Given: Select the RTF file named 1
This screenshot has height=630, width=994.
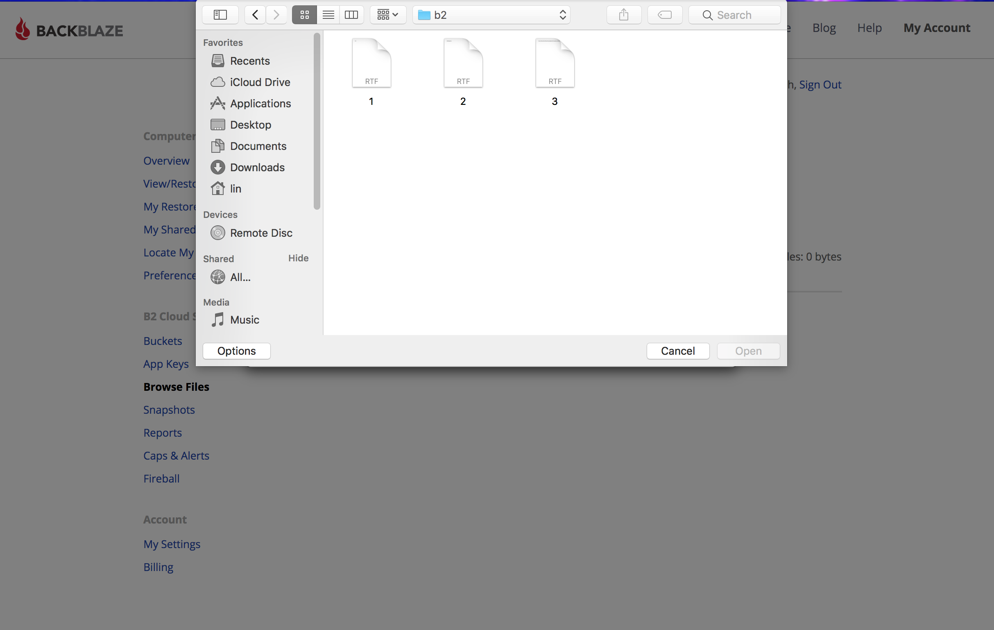Looking at the screenshot, I should pos(371,72).
